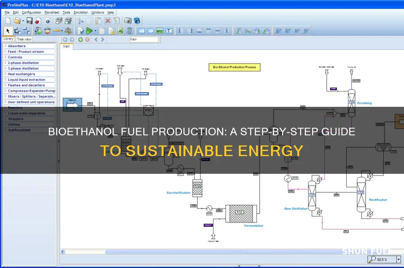404x268 pixels.
Task: Click the horizontal scrollbar left arrow
Action: 63,251
